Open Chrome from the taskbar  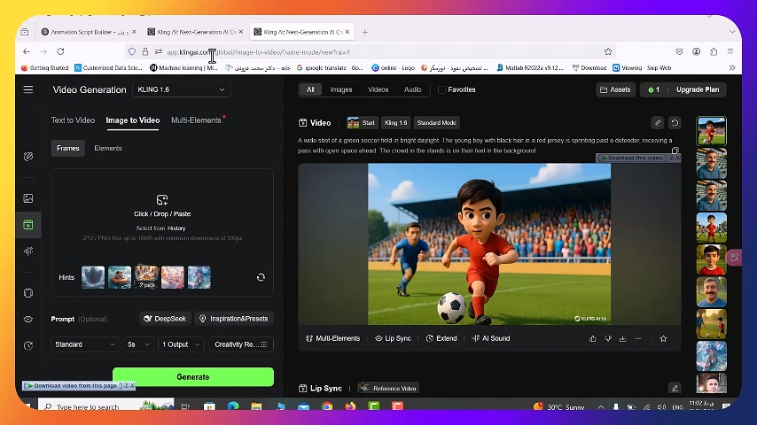click(x=327, y=406)
